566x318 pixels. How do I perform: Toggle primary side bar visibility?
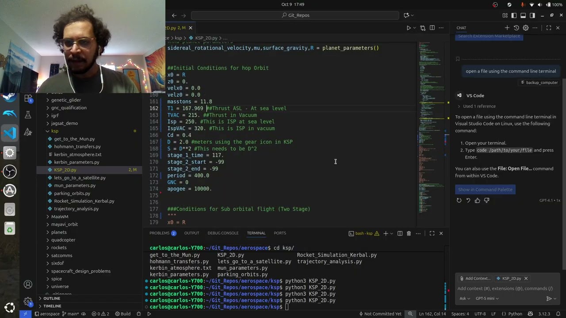tap(514, 15)
